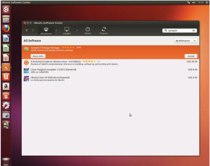Open LibreOffice Impress from the launcher
The image size is (210, 166).
[6, 58]
